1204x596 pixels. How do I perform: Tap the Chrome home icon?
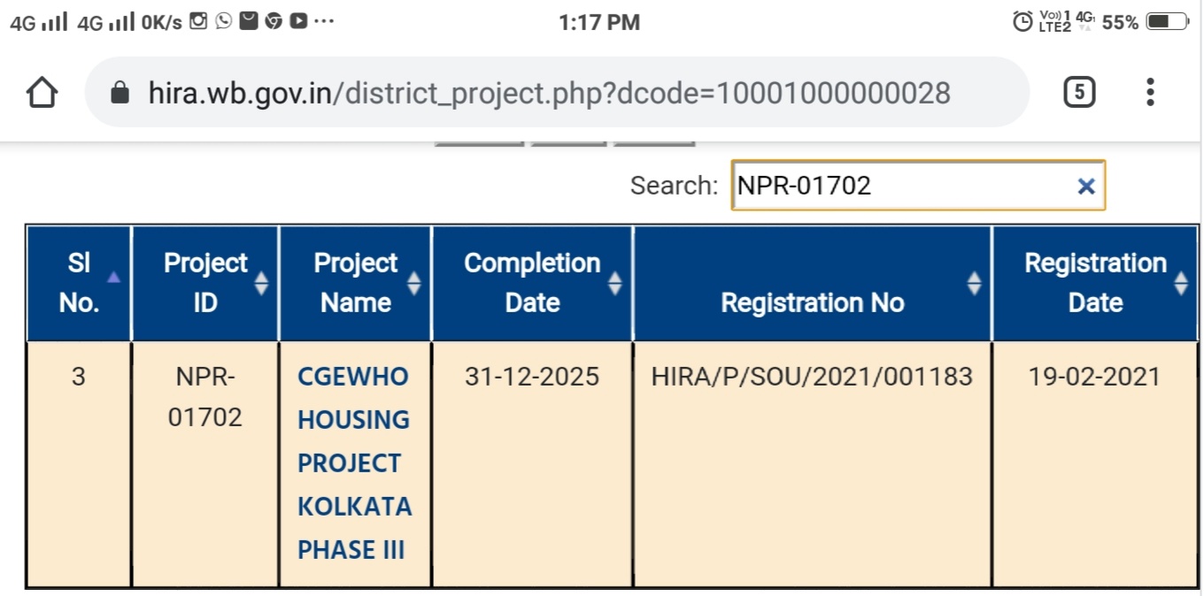(42, 92)
